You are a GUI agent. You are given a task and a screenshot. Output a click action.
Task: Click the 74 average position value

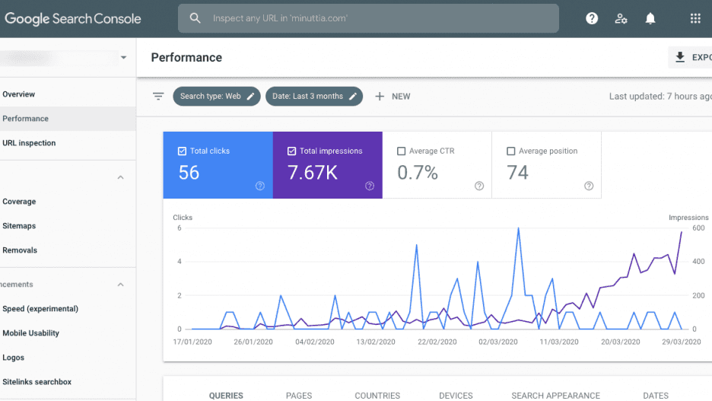tap(518, 173)
